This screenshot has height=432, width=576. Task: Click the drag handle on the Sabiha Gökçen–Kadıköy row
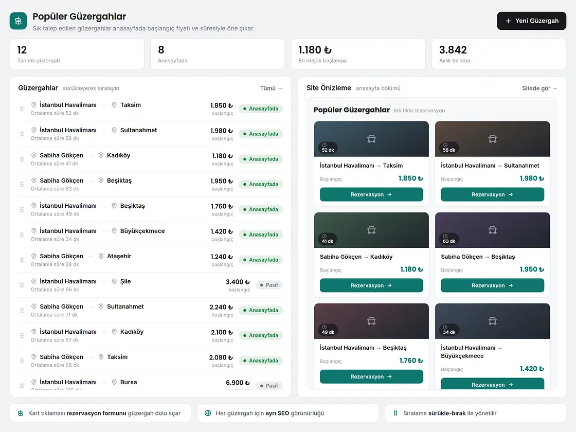[22, 159]
